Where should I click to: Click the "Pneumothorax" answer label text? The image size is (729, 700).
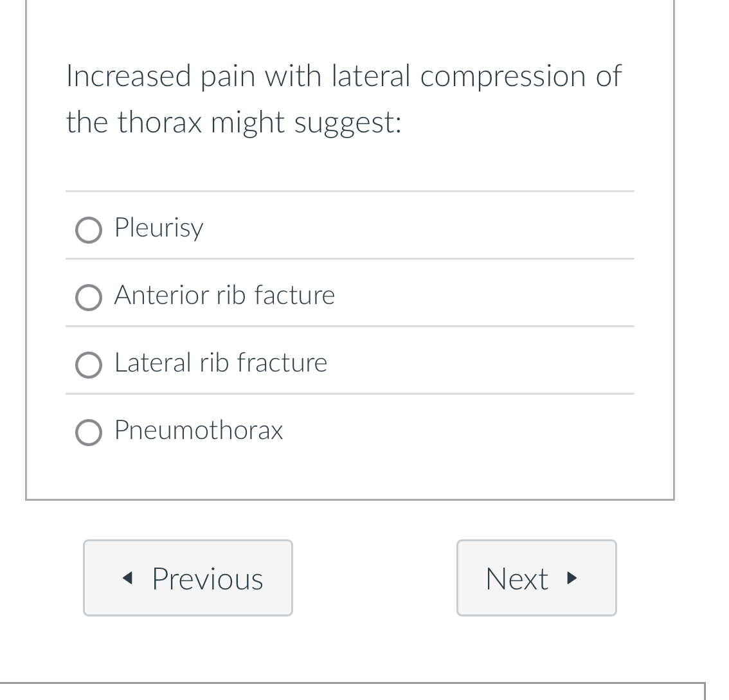[198, 430]
